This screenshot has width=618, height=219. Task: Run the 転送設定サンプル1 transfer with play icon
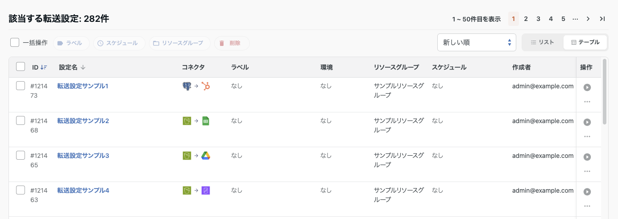point(587,87)
